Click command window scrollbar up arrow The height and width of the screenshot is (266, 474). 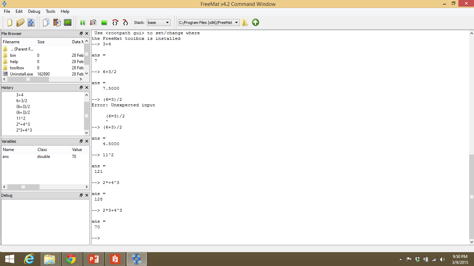[x=471, y=33]
